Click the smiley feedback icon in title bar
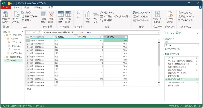The width and height of the screenshot is (203, 108). pyautogui.click(x=9, y=3)
